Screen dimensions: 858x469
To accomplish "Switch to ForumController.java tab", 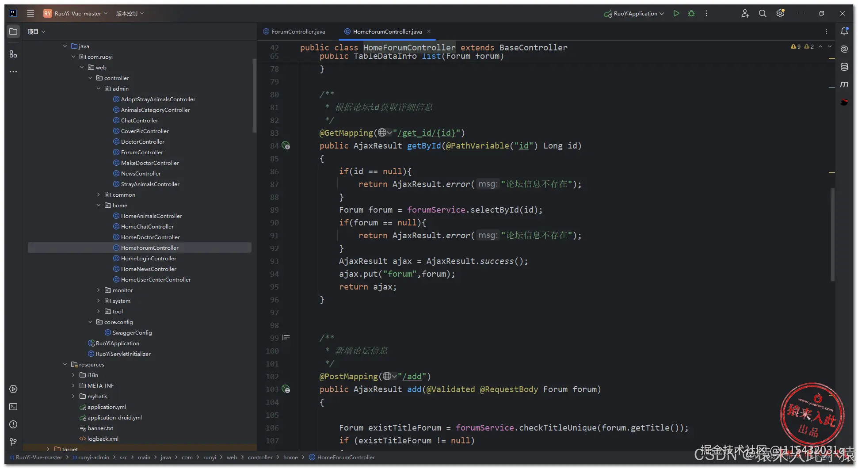I will 294,31.
